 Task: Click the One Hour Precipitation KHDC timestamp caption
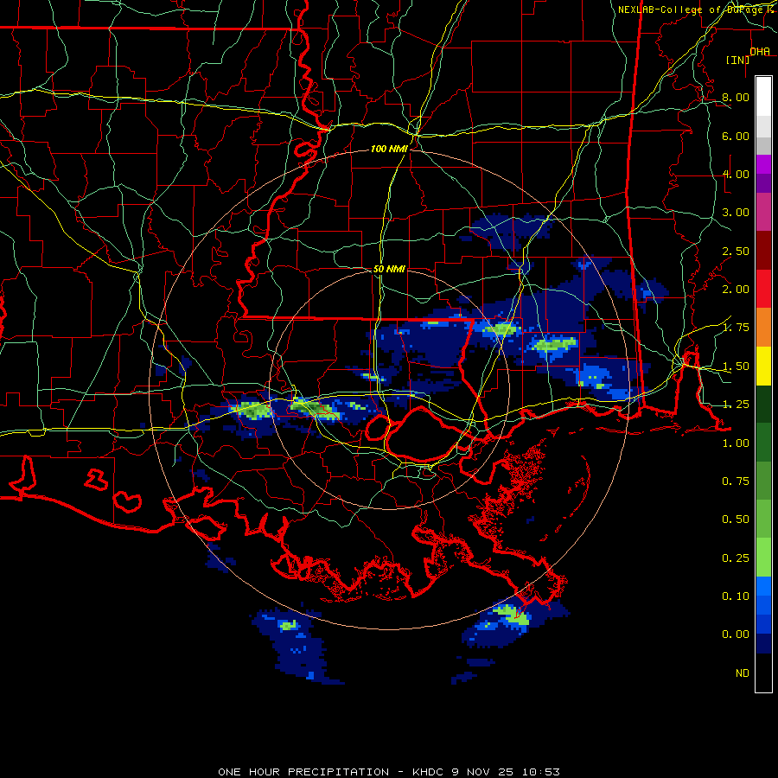pyautogui.click(x=389, y=772)
